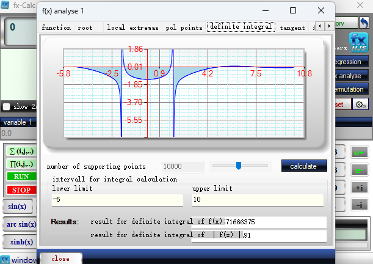The image size is (373, 264).
Task: Click the green e- button
Action: click(359, 170)
